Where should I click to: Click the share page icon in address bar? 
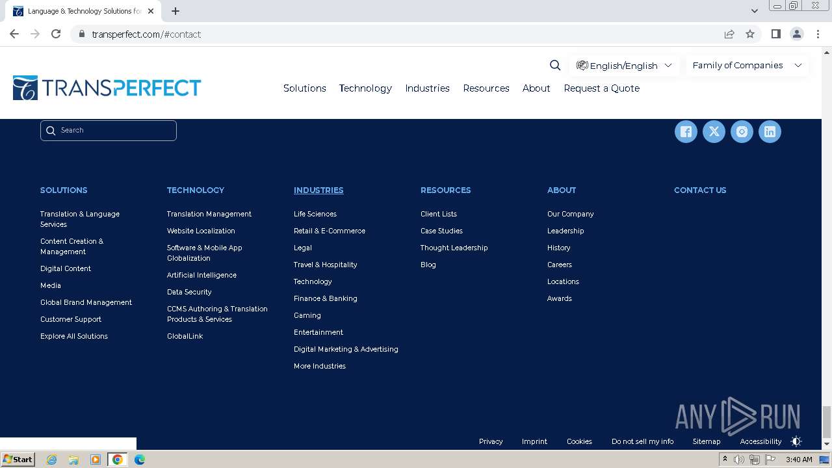(x=729, y=34)
